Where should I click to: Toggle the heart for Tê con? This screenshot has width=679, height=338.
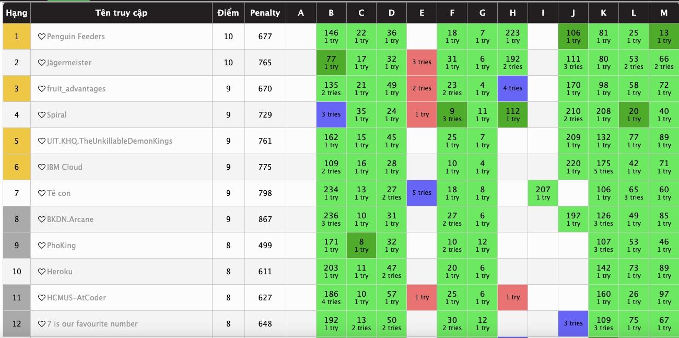42,193
